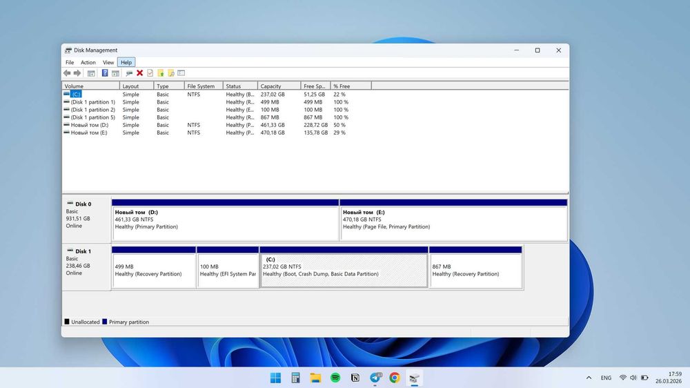690x388 pixels.
Task: Select the Disk 1 label panel
Action: [86, 266]
